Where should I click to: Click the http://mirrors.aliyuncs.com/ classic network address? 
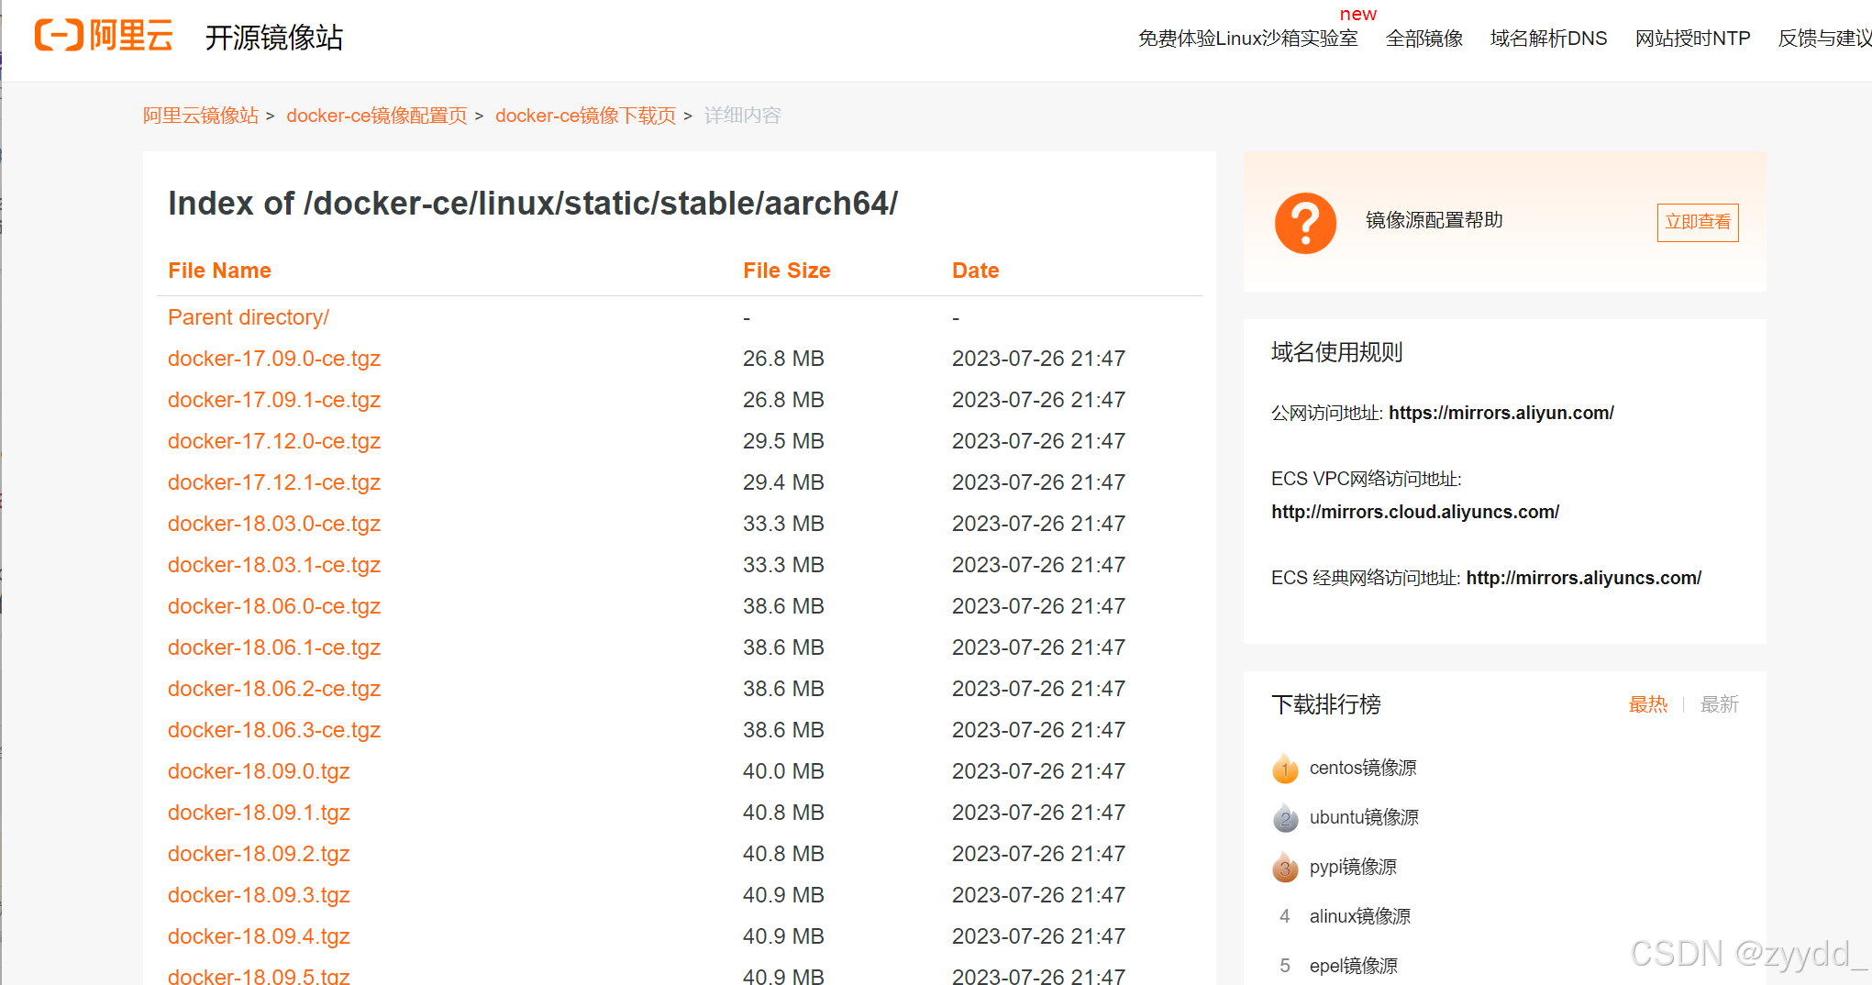point(1583,578)
